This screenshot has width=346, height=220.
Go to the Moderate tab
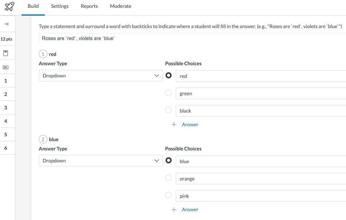coord(121,6)
